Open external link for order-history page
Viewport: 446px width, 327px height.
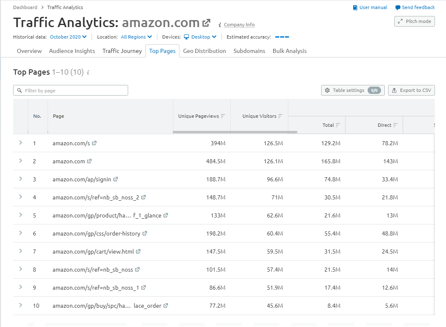pos(145,233)
